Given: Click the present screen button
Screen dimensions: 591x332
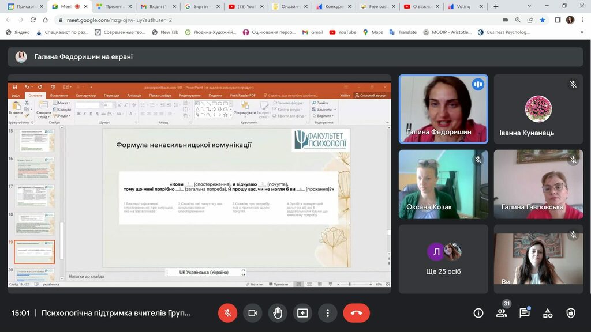Looking at the screenshot, I should 302,313.
